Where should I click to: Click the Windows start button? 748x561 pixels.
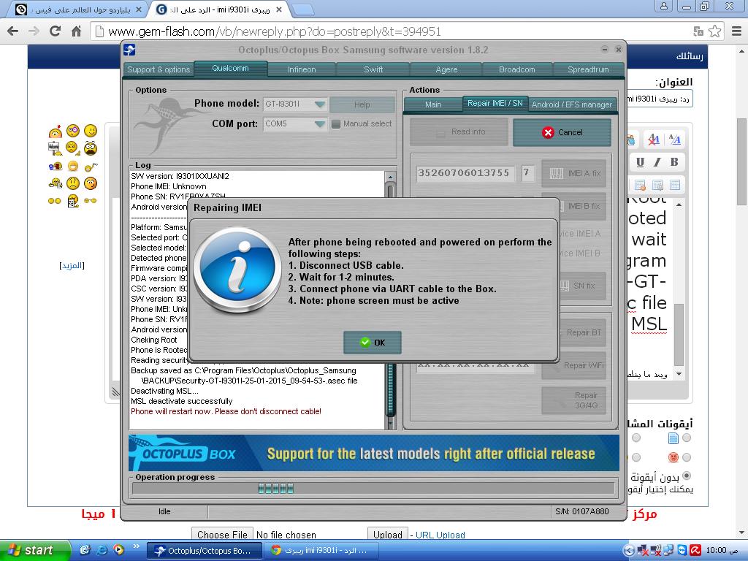[35, 551]
